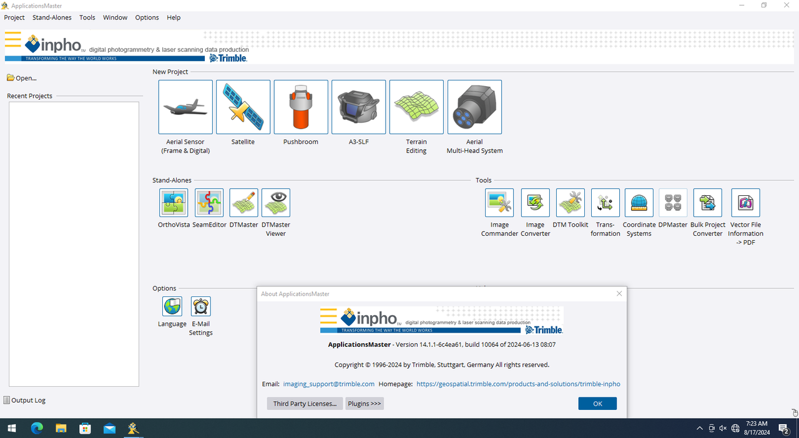Open the Mail app from taskbar
799x438 pixels.
pos(110,428)
